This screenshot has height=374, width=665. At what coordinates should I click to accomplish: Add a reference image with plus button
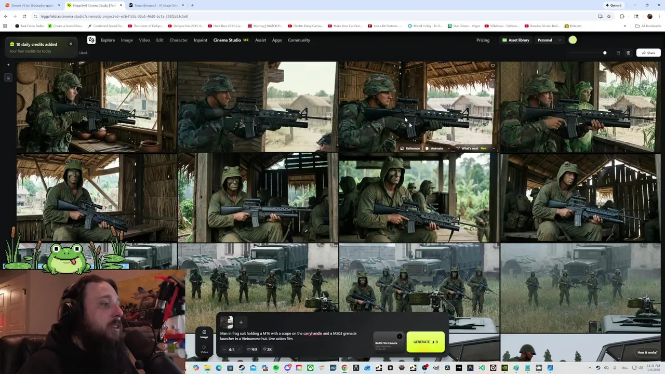241,322
